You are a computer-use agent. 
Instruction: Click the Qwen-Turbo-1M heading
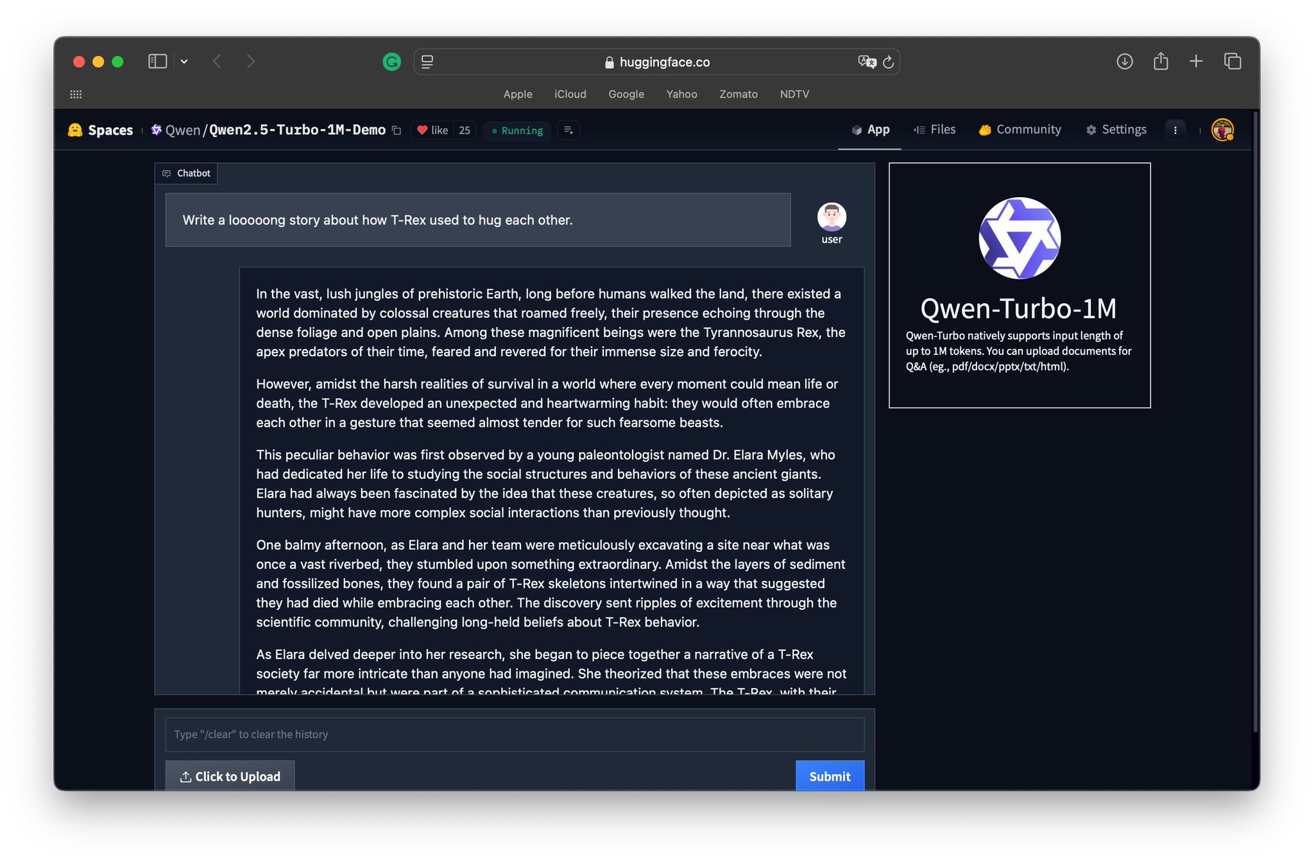[1018, 309]
